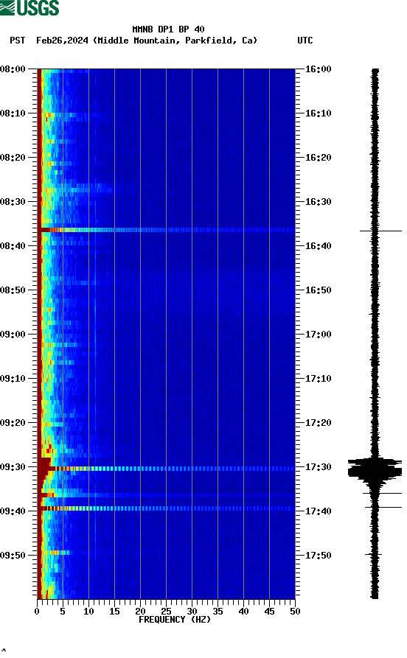Click the 'UTC' timezone label

(305, 41)
